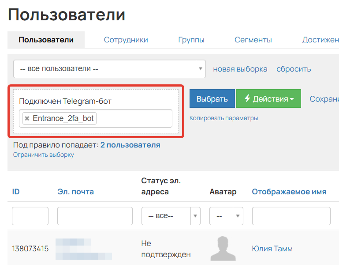Click the blue Выбрать button
The height and width of the screenshot is (265, 339).
point(212,98)
